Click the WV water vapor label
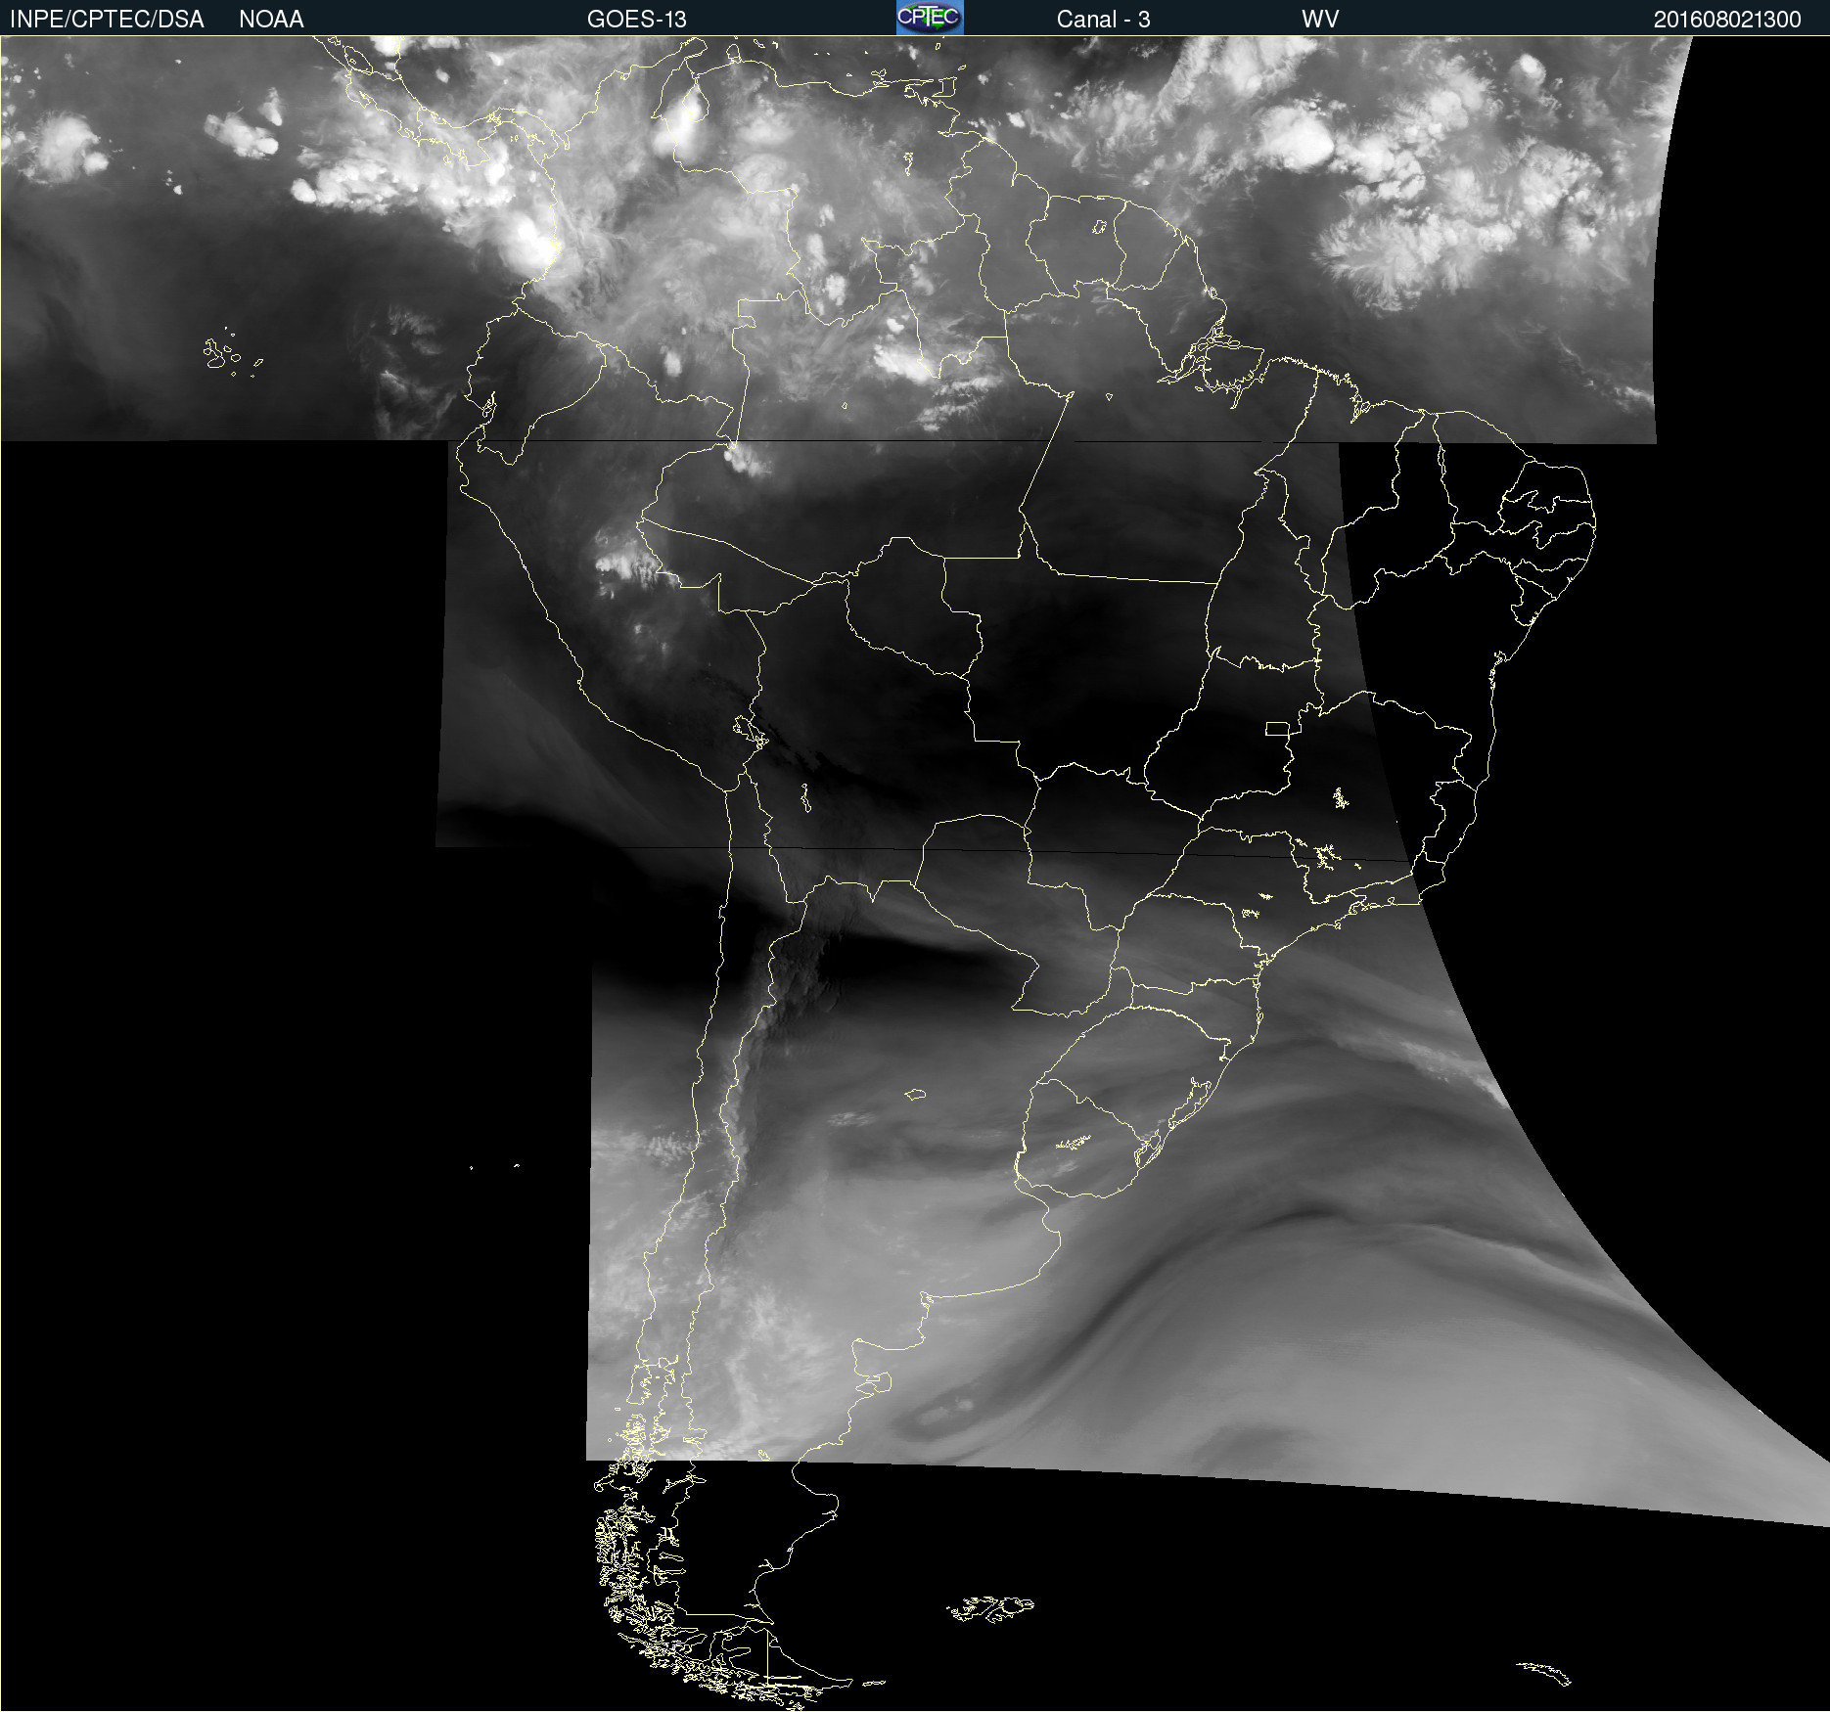The image size is (1830, 1712). (x=1320, y=19)
